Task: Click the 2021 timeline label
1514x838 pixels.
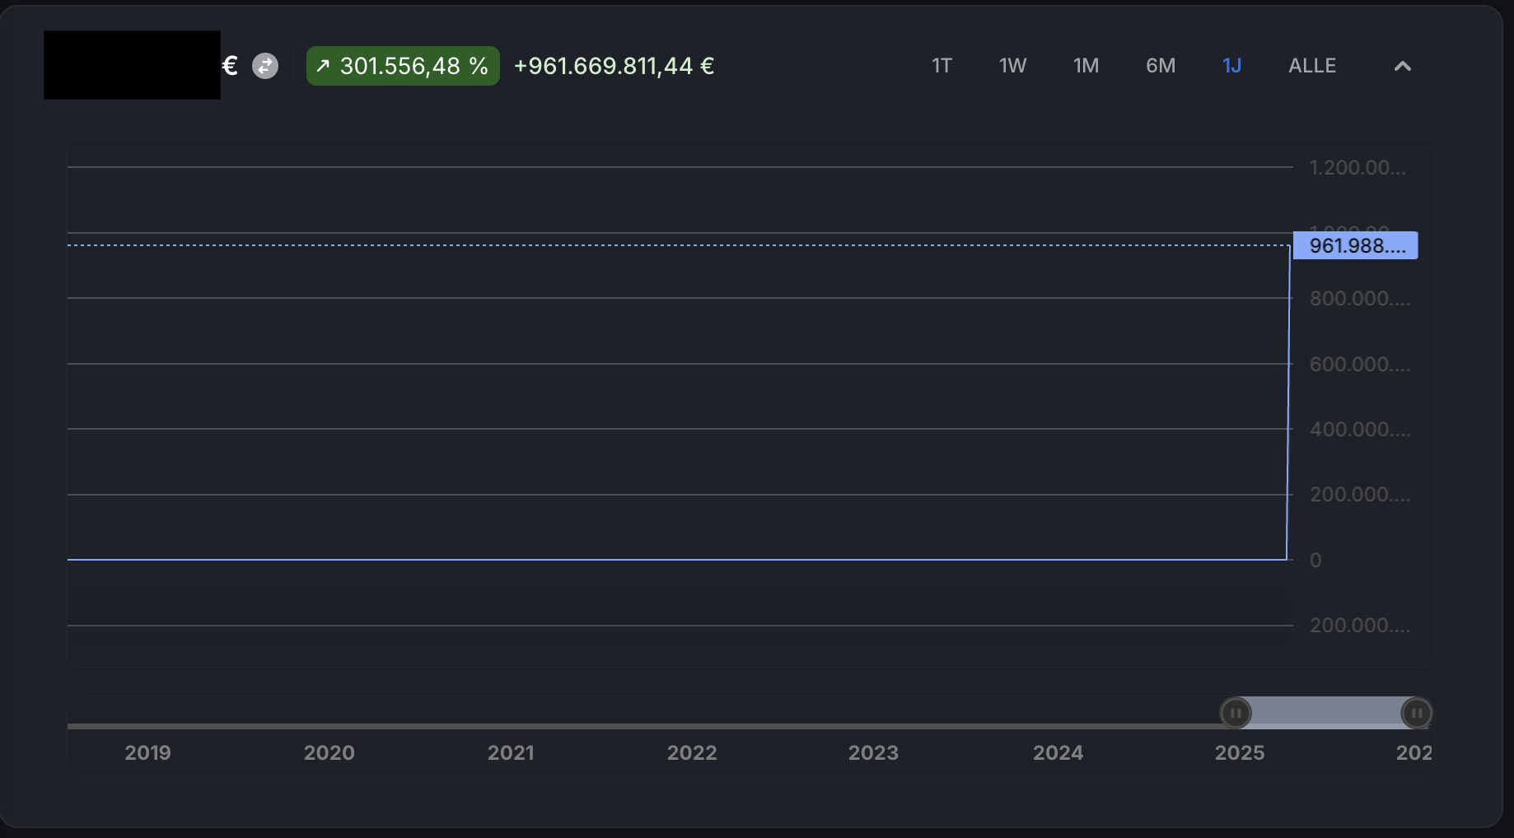Action: (511, 752)
